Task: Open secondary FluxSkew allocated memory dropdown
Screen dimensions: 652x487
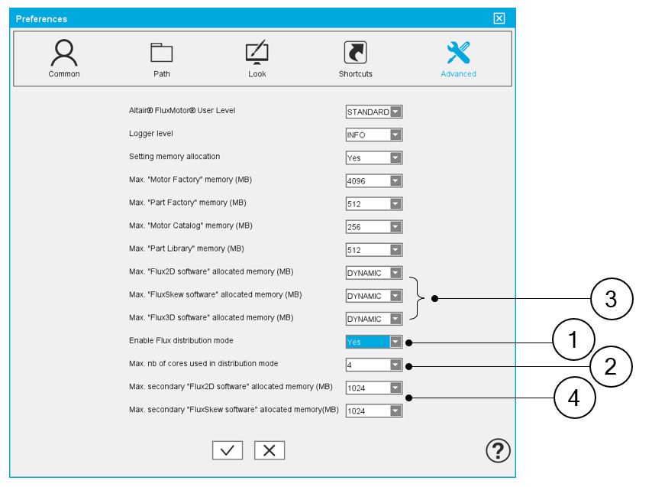Action: click(x=395, y=411)
